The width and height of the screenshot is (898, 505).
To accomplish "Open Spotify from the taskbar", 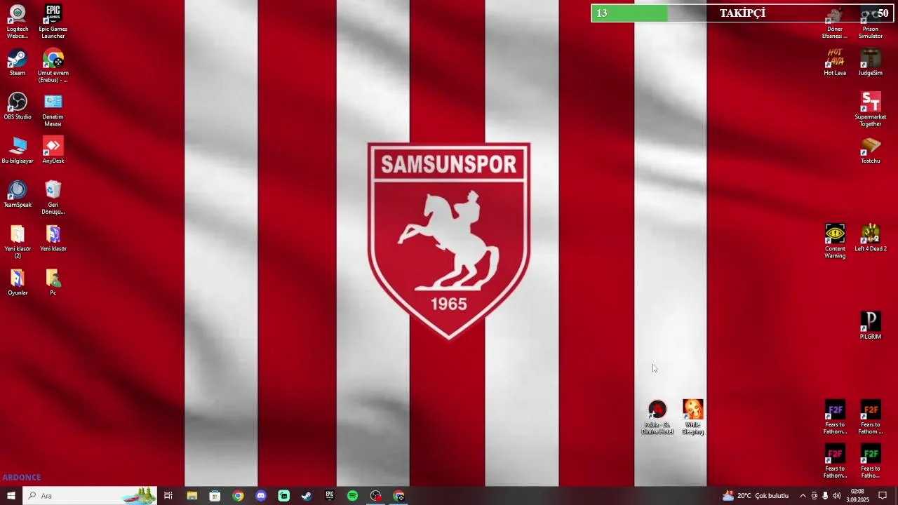I will (353, 496).
